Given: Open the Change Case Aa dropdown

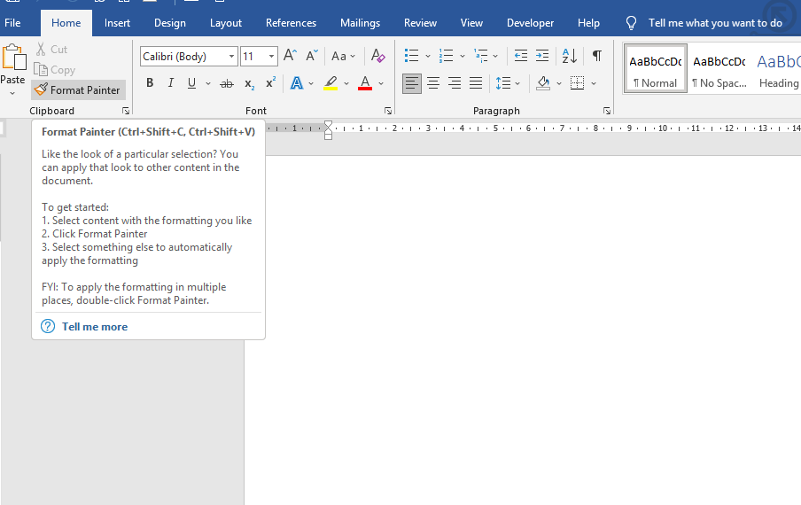Looking at the screenshot, I should (x=343, y=56).
